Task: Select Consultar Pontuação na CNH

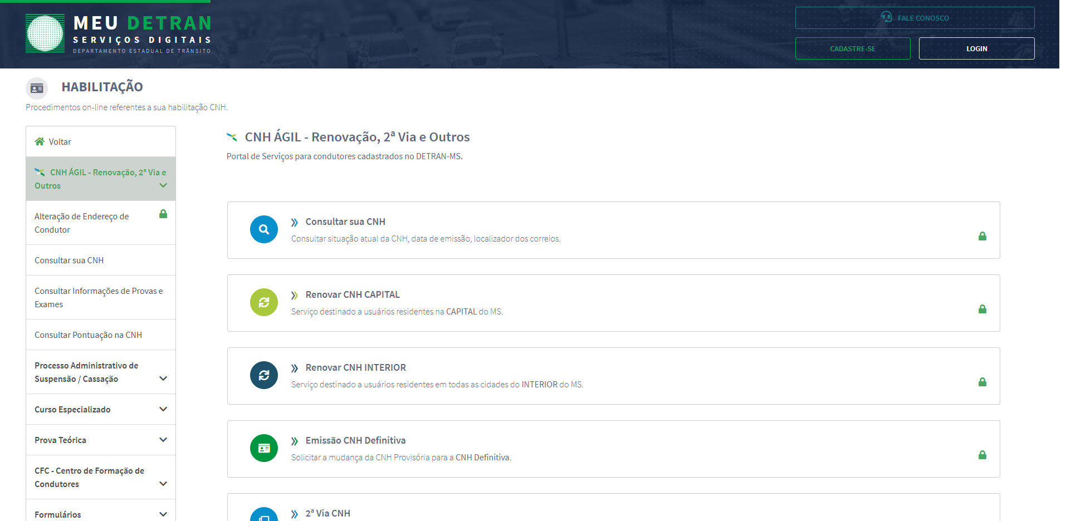Action: pos(101,335)
